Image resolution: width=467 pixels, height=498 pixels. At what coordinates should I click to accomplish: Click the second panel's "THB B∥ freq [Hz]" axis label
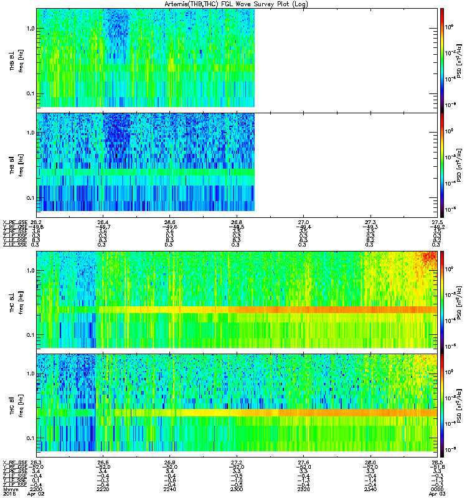click(x=17, y=165)
